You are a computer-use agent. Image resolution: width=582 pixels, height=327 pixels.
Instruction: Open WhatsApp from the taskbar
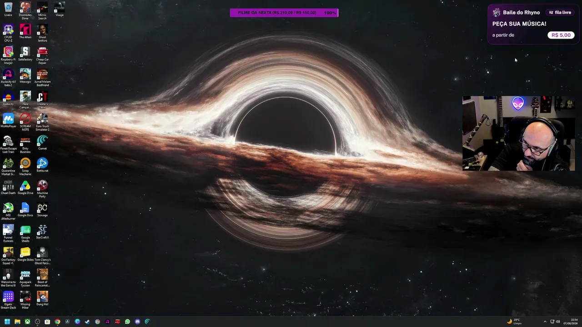(127, 322)
